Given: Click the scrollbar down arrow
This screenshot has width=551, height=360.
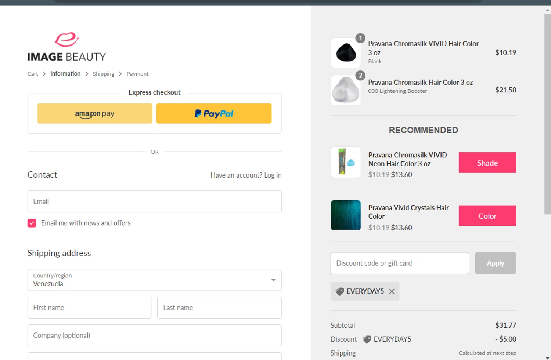Looking at the screenshot, I should [547, 358].
